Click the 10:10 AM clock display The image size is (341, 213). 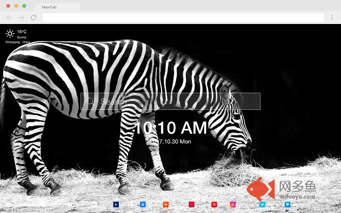[x=170, y=128]
